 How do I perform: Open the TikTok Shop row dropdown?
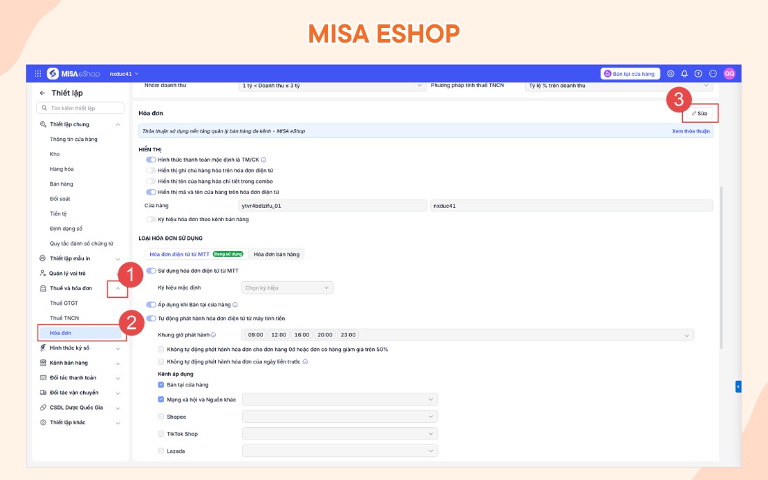coord(340,433)
